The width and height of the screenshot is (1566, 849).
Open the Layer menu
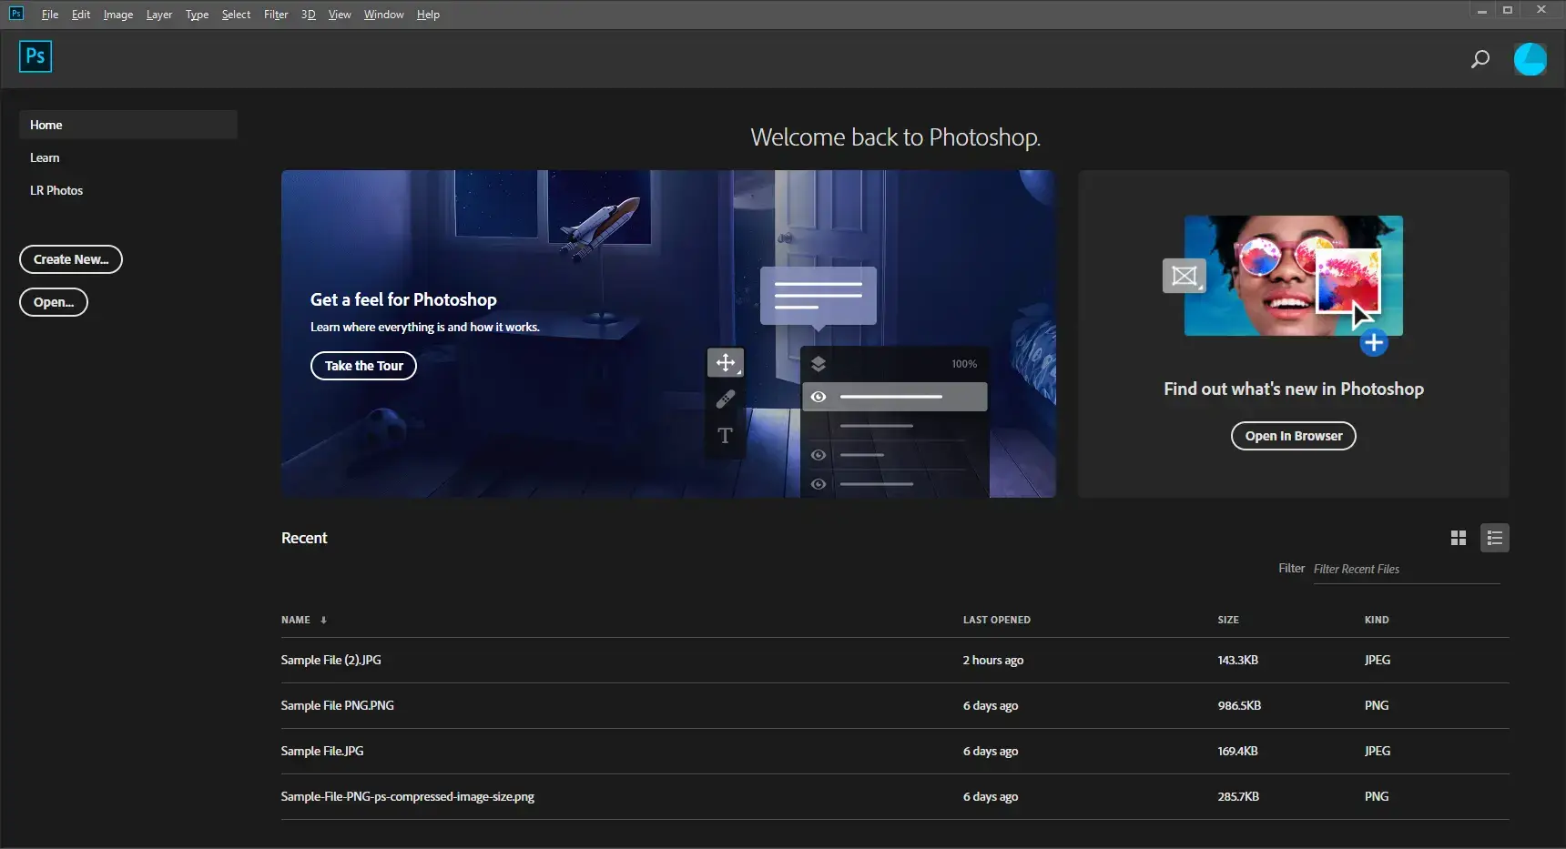pyautogui.click(x=159, y=15)
